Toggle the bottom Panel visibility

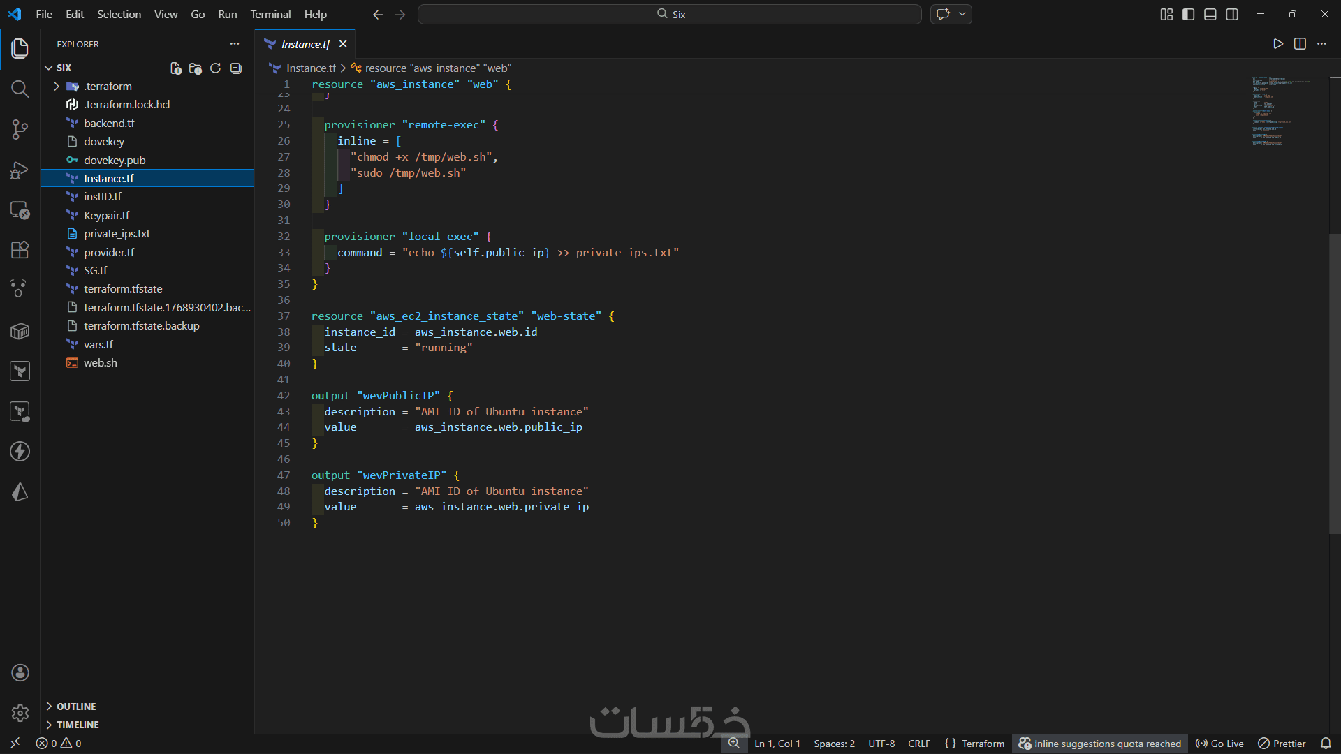point(1210,14)
